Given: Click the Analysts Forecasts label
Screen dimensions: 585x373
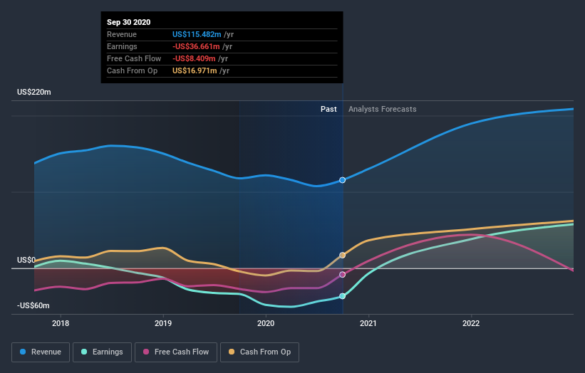Looking at the screenshot, I should click(383, 109).
